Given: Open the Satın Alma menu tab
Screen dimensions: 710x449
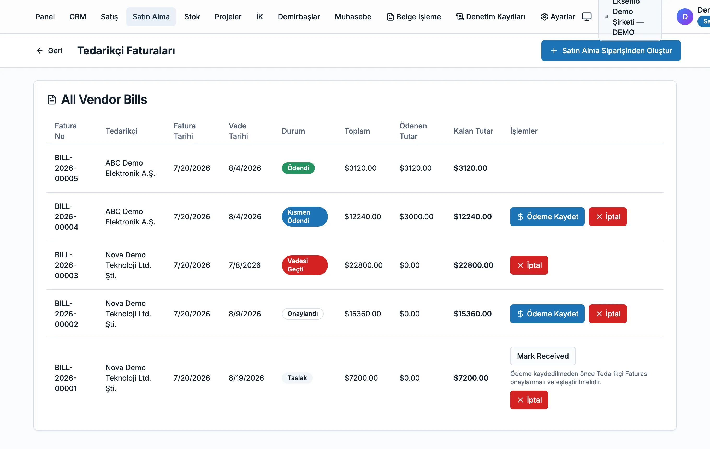Looking at the screenshot, I should (x=151, y=17).
